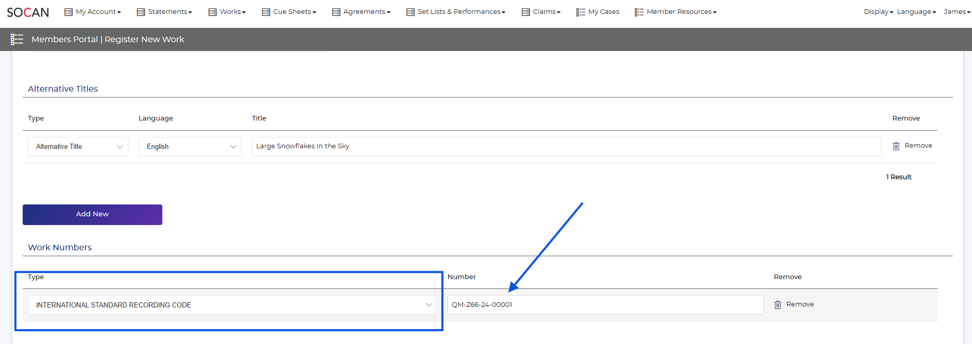
Task: Open the International Standard Recording Code dropdown
Action: (232, 305)
